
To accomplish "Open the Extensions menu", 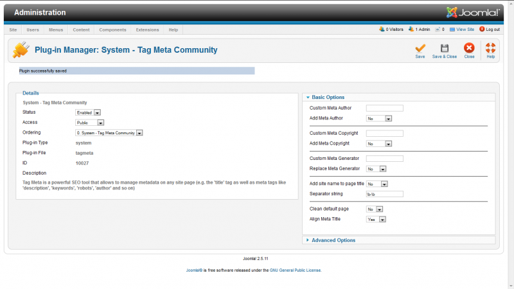I will pyautogui.click(x=148, y=30).
